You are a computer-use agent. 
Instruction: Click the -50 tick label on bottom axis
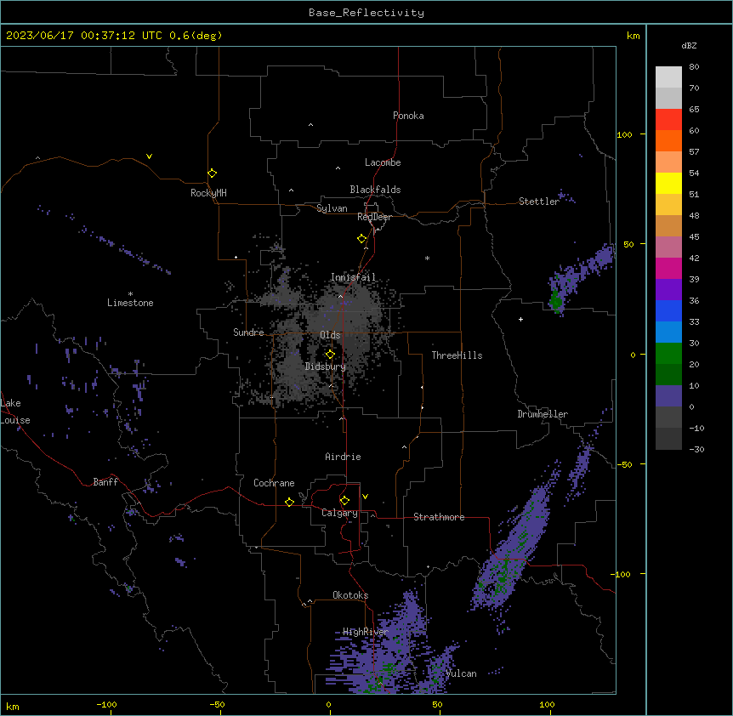point(217,704)
